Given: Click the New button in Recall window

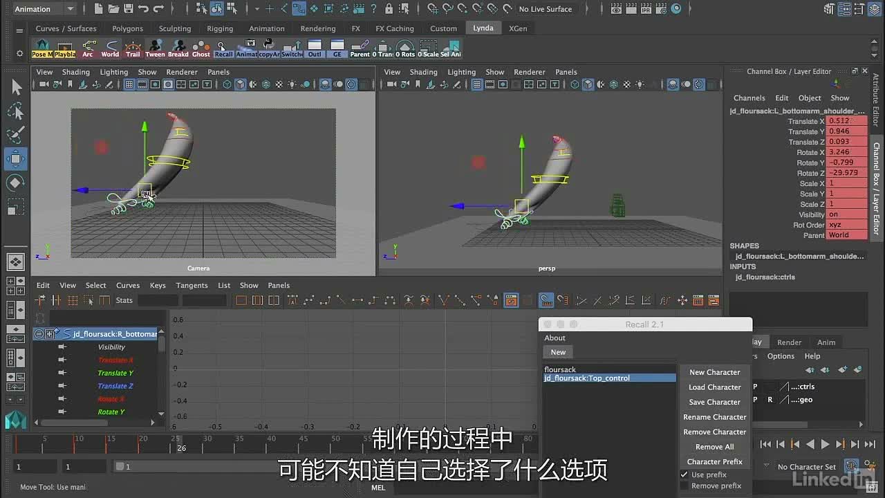Looking at the screenshot, I should [558, 352].
